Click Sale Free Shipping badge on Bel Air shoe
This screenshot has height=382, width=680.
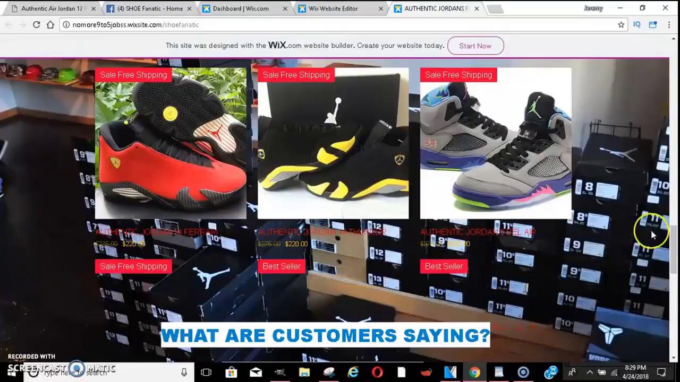(458, 75)
